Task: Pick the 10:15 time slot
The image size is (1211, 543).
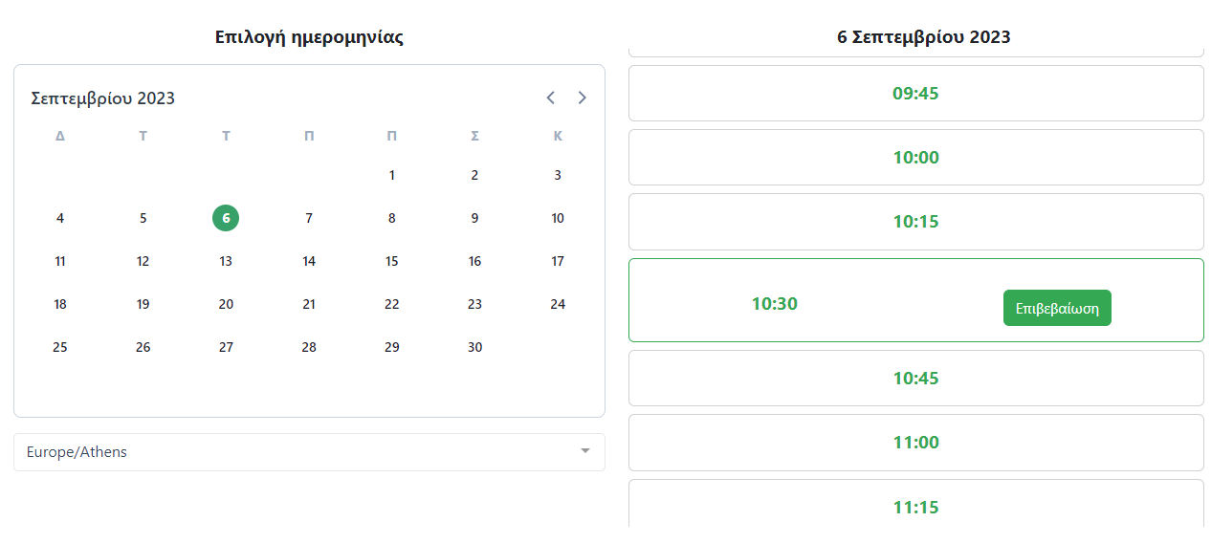Action: (x=915, y=222)
